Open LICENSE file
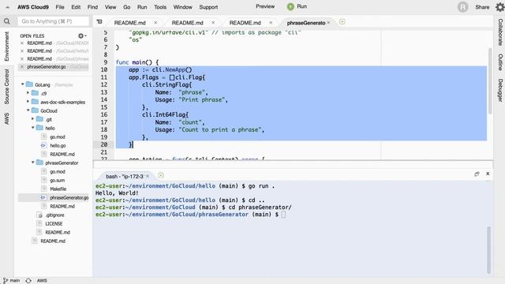Screen dimensions: 505x284 point(54,224)
